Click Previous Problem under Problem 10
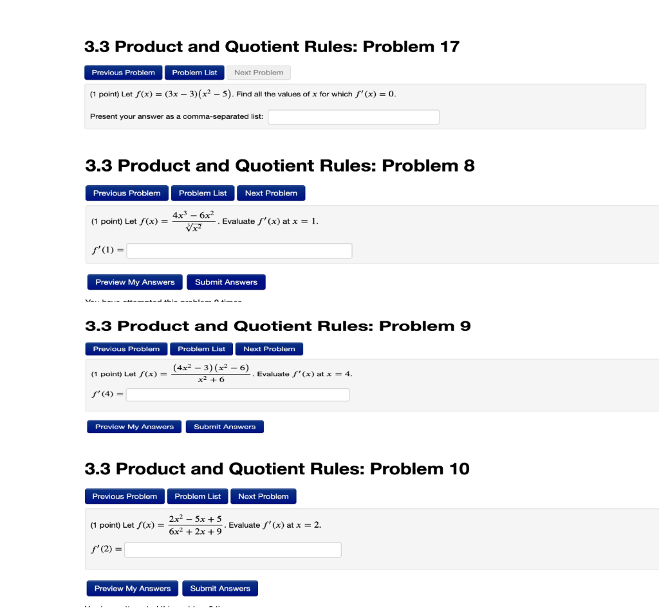This screenshot has width=659, height=608. [x=124, y=496]
